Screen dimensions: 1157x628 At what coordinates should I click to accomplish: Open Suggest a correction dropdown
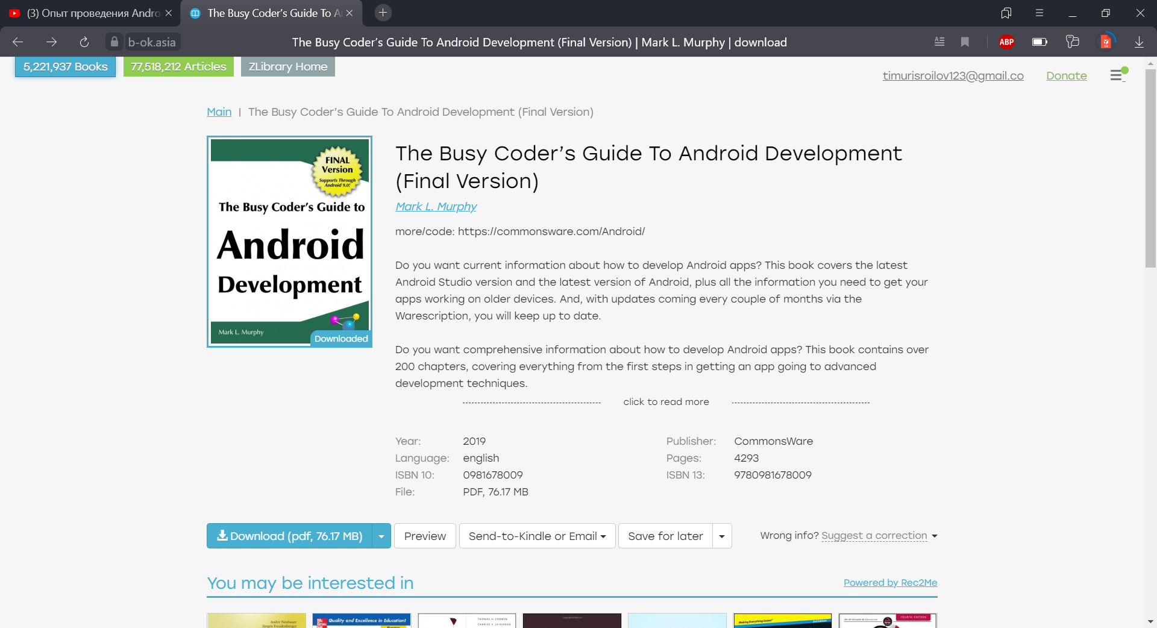pyautogui.click(x=879, y=535)
